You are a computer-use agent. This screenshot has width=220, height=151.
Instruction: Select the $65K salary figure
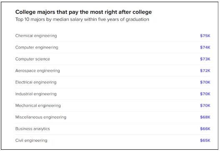(205, 140)
